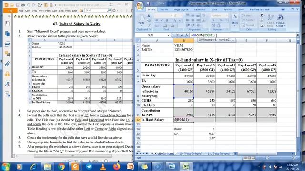Click the percent style icon

coord(221,20)
